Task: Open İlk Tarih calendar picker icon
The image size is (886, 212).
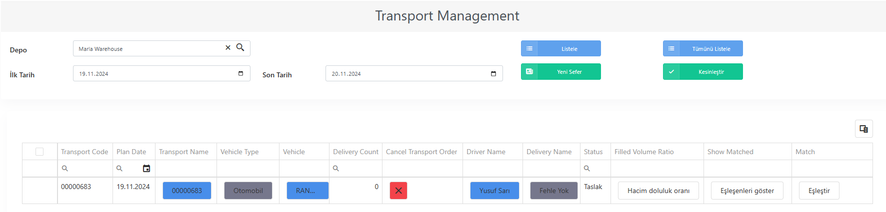Action: click(x=240, y=73)
